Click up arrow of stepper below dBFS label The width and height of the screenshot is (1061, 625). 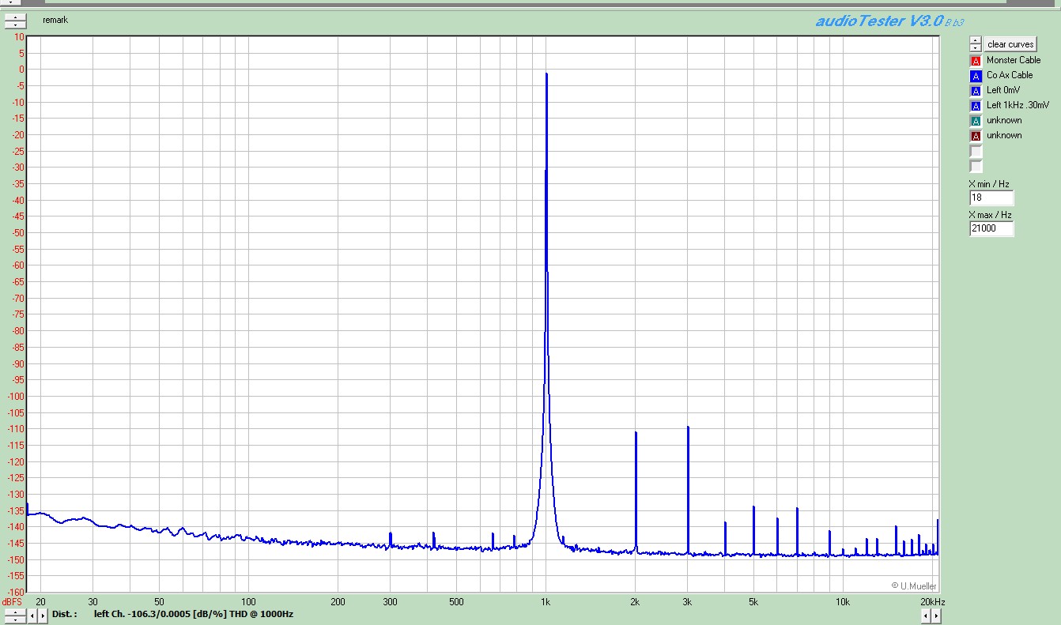(15, 612)
